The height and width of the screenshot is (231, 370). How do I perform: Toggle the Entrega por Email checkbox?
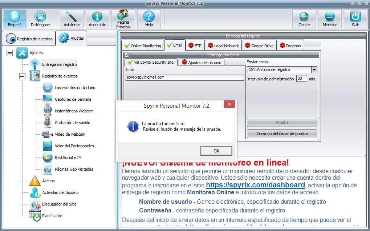[x=127, y=55]
